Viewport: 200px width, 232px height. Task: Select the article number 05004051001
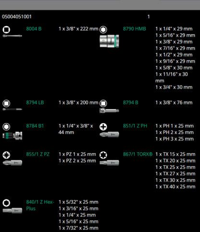pyautogui.click(x=17, y=17)
